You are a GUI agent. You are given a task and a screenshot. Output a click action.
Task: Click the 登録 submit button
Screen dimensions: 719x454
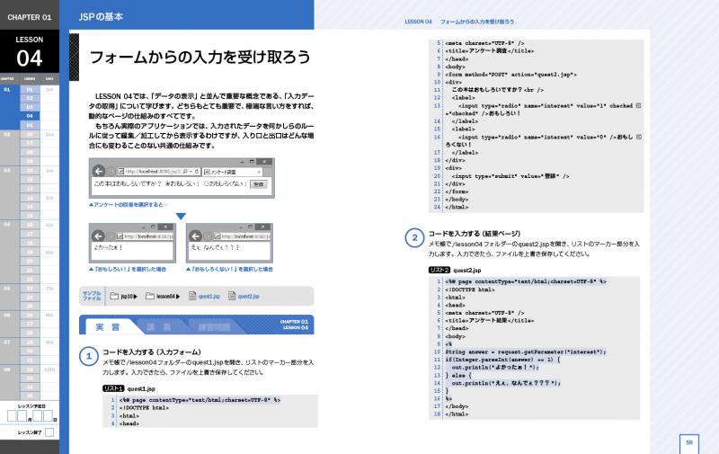coord(259,184)
